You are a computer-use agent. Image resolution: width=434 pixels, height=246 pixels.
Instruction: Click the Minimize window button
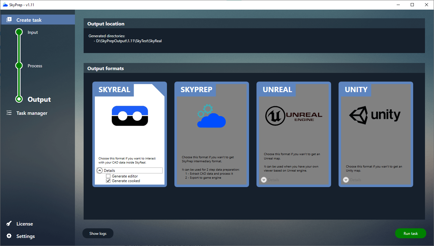pos(398,5)
